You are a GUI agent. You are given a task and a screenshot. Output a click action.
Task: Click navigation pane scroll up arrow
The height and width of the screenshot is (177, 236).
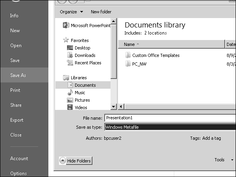(x=114, y=21)
